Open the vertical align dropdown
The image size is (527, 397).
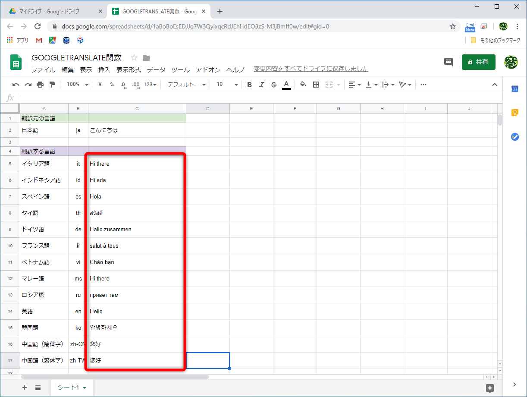point(371,85)
